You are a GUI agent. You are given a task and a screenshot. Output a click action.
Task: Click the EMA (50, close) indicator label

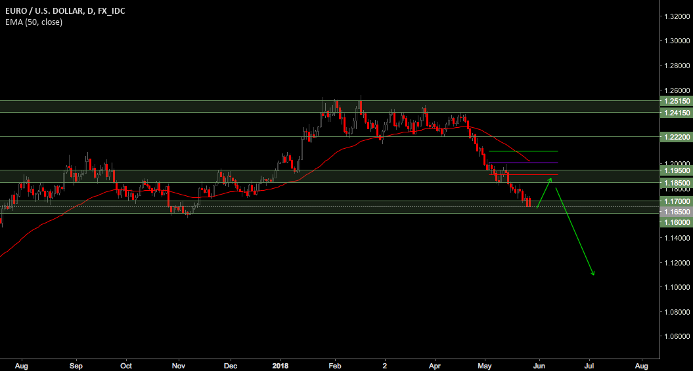[x=34, y=22]
